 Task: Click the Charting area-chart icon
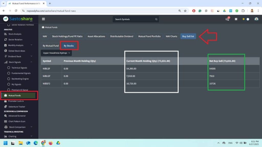click(x=6, y=136)
